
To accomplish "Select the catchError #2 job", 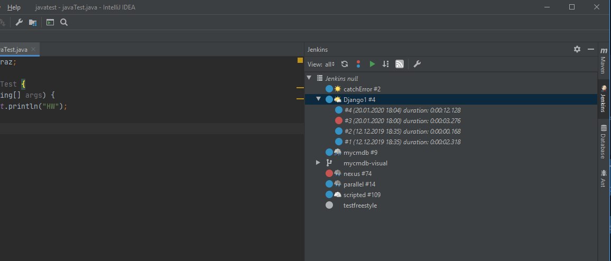I will 362,89.
